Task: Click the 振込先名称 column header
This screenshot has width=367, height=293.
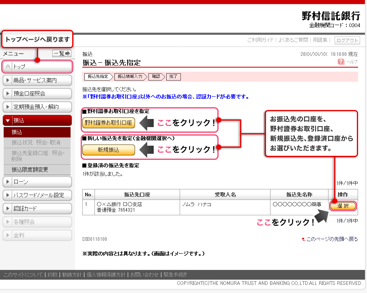Action: click(299, 194)
